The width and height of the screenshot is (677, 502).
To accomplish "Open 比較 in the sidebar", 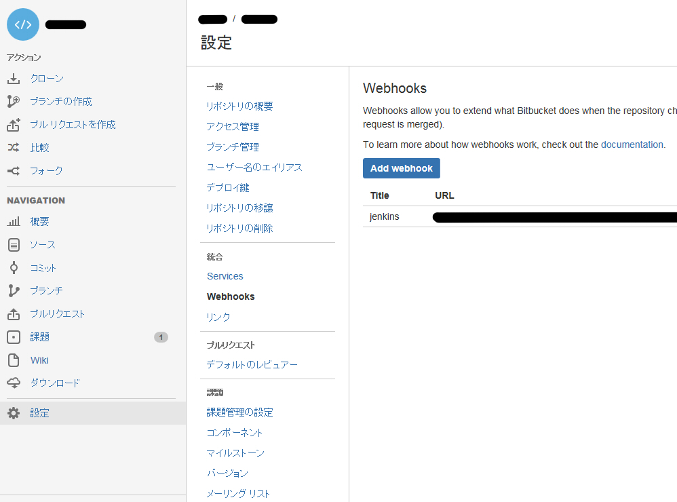I will tap(40, 148).
